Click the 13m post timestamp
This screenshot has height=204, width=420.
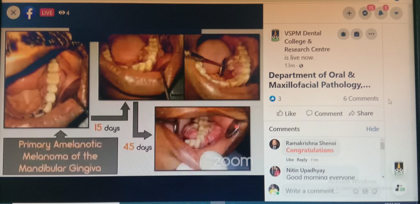289,66
